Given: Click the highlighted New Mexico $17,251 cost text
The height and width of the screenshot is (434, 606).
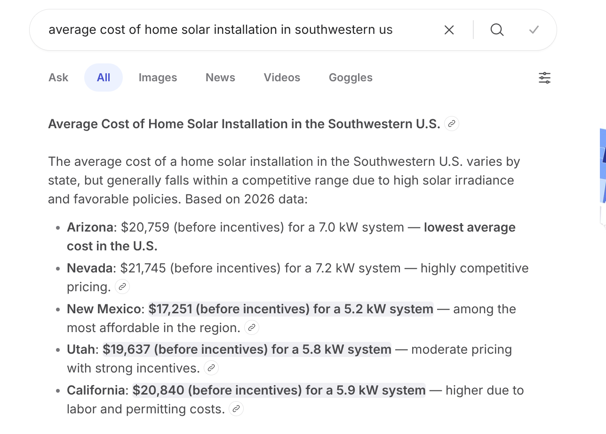Looking at the screenshot, I should pos(291,309).
